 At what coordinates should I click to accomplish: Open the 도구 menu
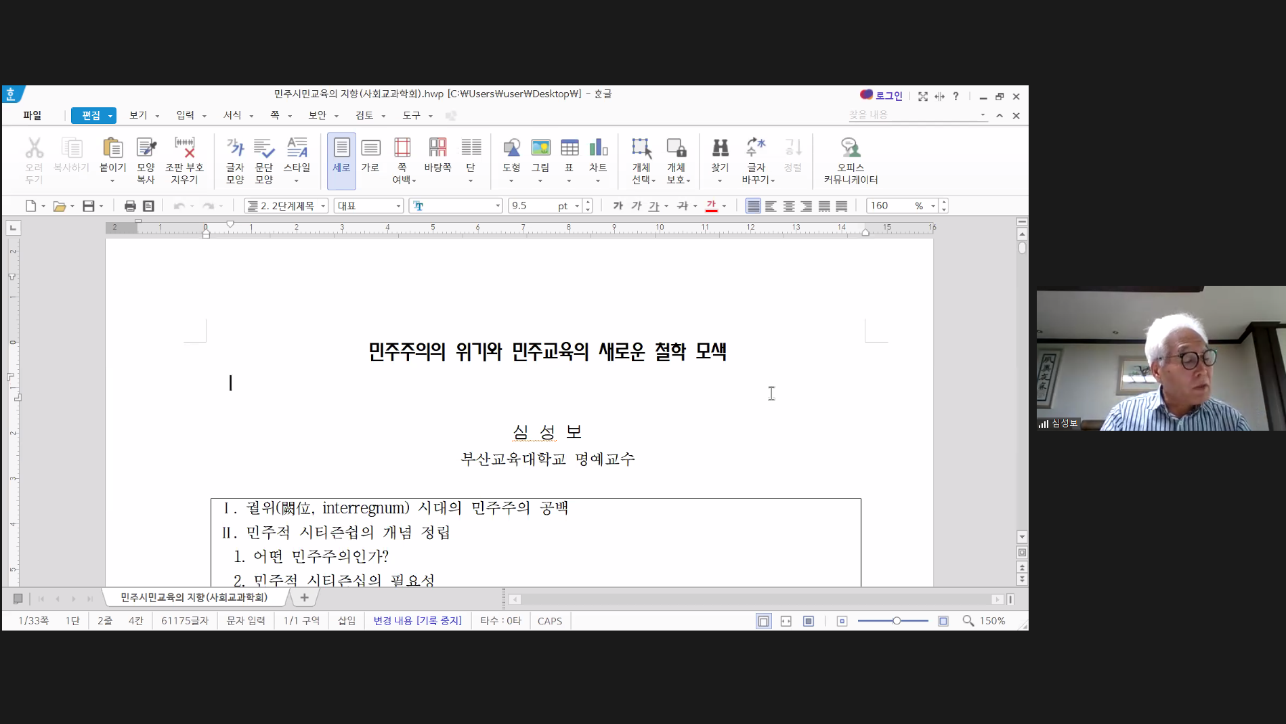[412, 115]
